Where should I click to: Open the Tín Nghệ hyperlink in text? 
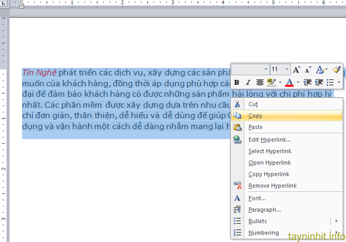(39, 72)
